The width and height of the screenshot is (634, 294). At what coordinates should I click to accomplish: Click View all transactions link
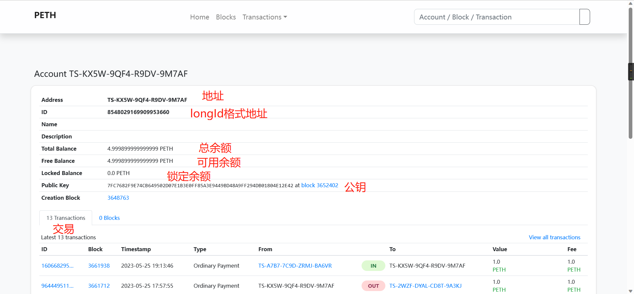(554, 237)
